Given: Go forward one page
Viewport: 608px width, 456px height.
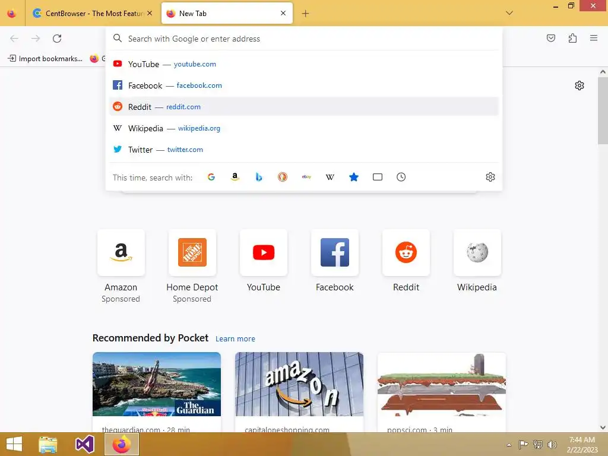Looking at the screenshot, I should 36,39.
